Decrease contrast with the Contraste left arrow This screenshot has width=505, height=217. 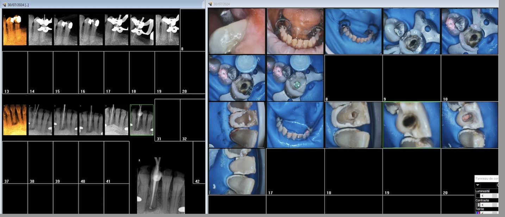pos(482,205)
